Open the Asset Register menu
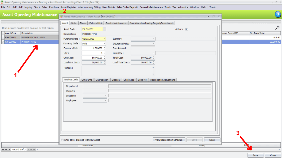The width and height of the screenshot is (282, 158). [68, 7]
